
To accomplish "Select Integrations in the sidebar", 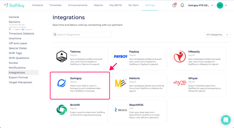I will [23, 72].
